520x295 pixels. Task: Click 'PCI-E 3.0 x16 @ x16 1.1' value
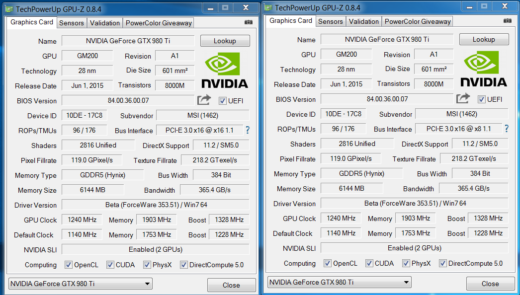[199, 130]
